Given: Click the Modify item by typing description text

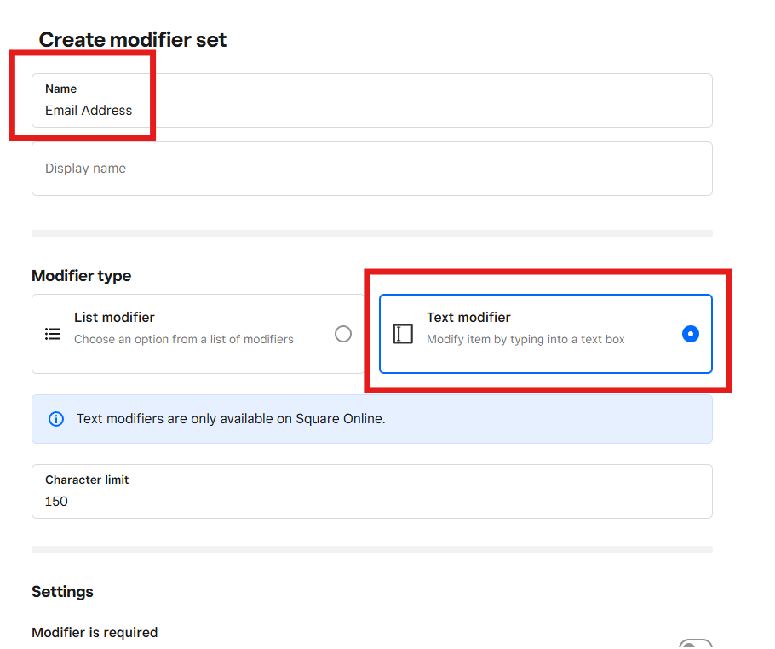Looking at the screenshot, I should tap(525, 339).
